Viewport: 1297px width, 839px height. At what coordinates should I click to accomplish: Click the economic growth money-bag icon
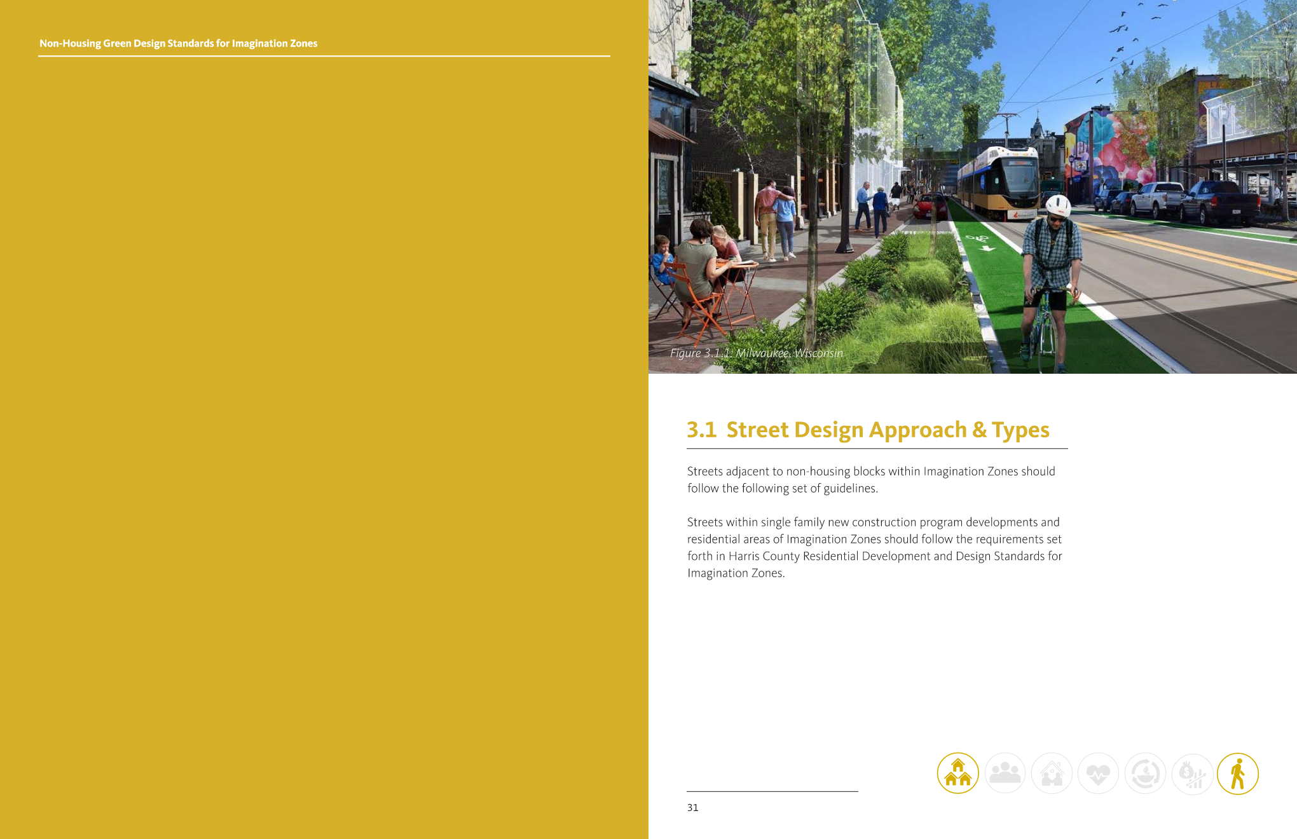pyautogui.click(x=1191, y=772)
